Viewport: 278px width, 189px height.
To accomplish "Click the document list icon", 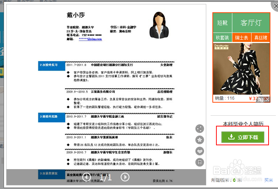I will (200, 162).
